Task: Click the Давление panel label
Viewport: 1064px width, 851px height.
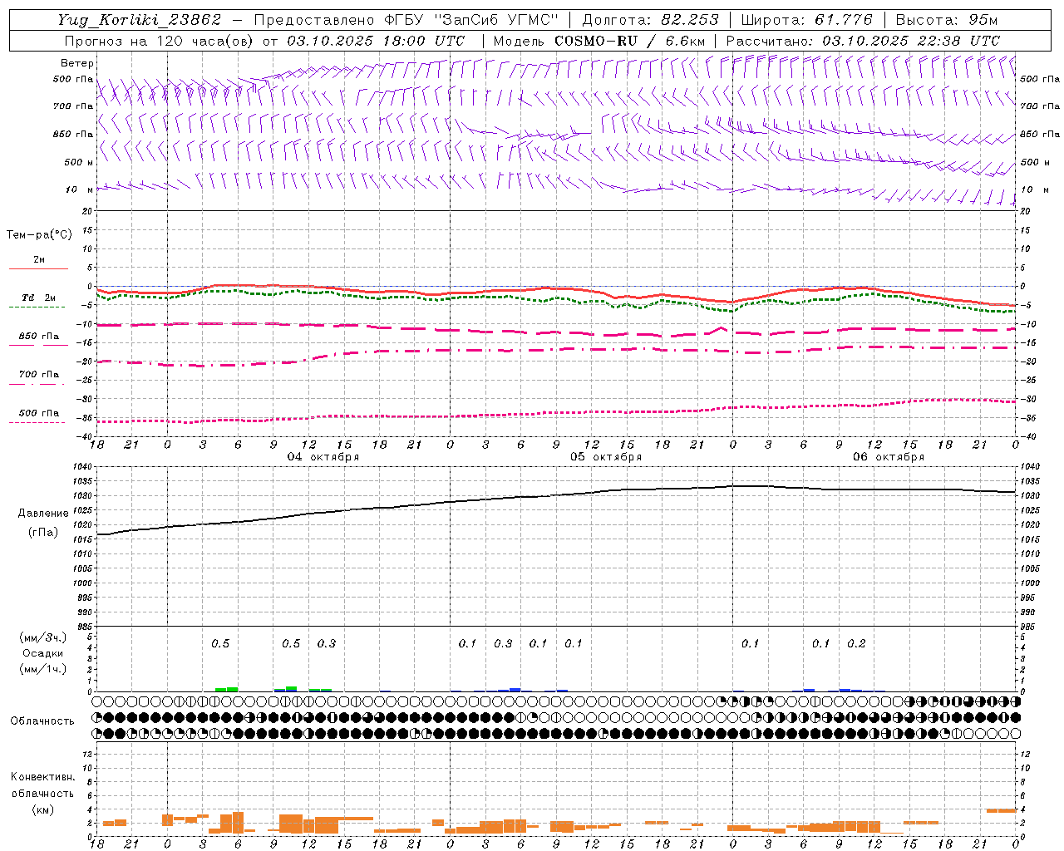Action: coord(43,514)
